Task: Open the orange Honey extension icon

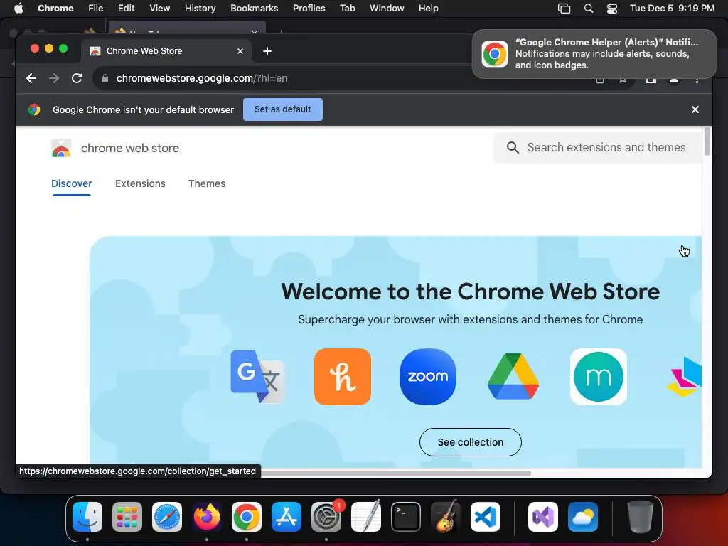Action: point(343,377)
